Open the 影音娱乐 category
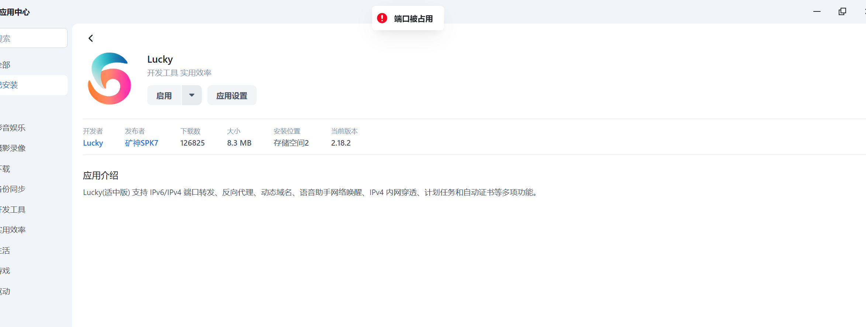The height and width of the screenshot is (327, 866). point(13,128)
